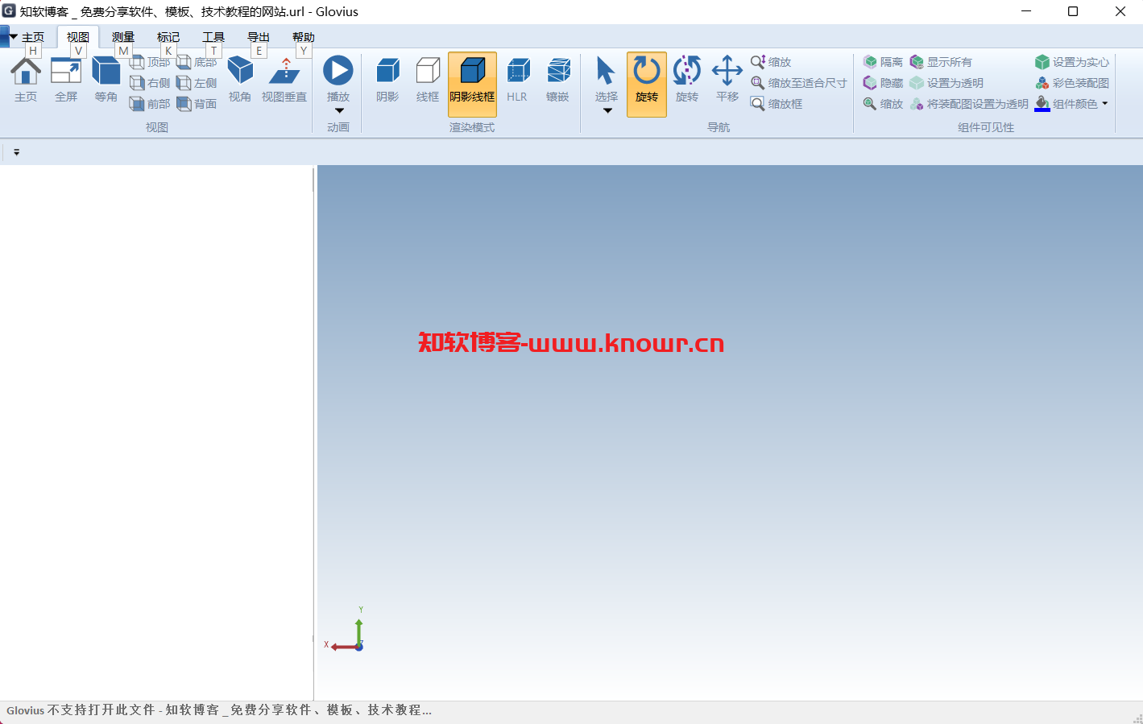
Task: Click 显示所有 show all components
Action: coord(941,62)
